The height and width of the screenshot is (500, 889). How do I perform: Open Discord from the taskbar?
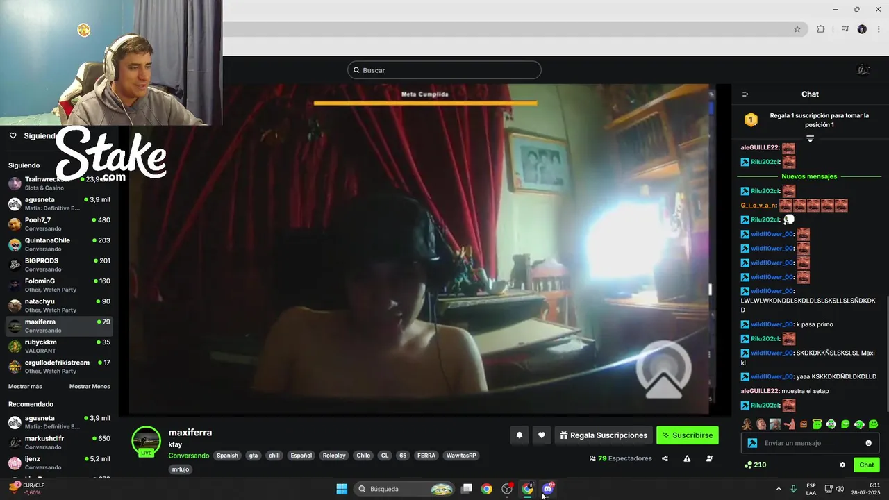(548, 489)
